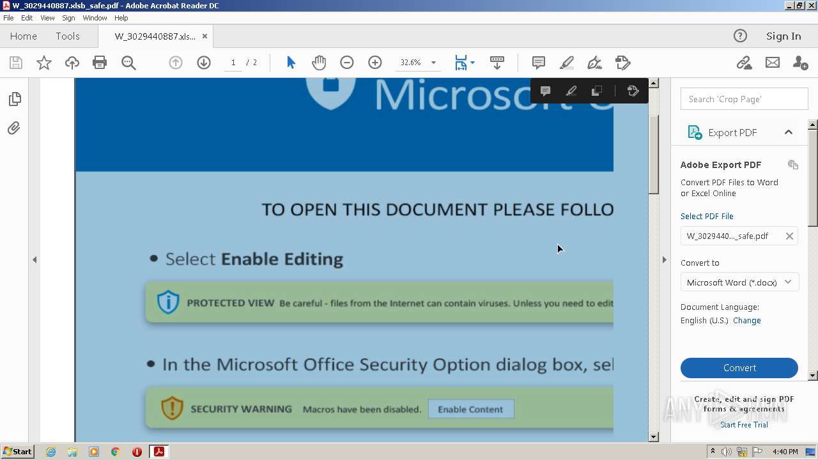Open the Sign menu
This screenshot has width=818, height=460.
click(x=68, y=18)
